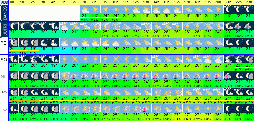Open the thunderstorm icon for NE at 15h

click(167, 76)
